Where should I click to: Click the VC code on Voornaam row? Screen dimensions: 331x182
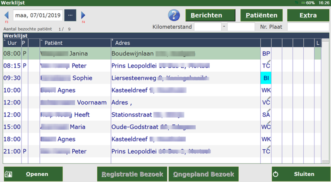[x=266, y=102]
